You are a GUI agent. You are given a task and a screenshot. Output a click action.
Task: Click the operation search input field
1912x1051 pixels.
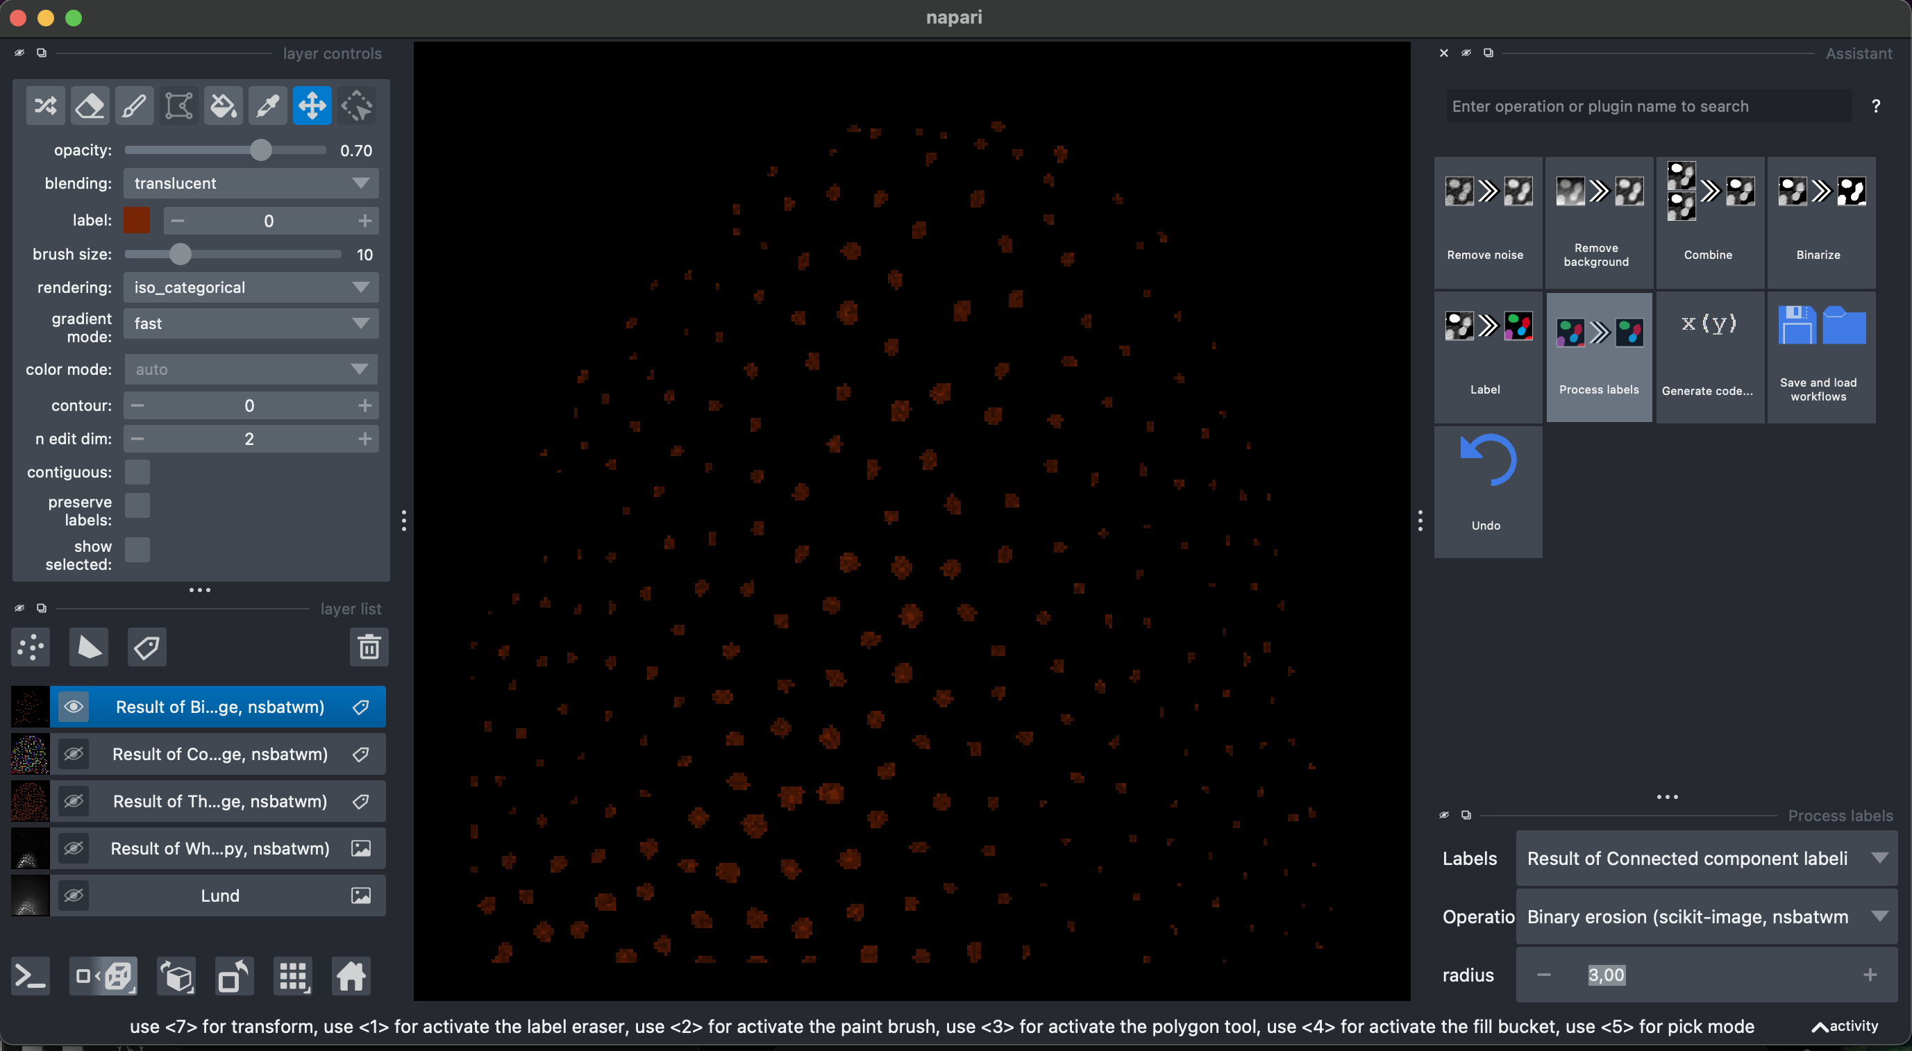(1647, 106)
